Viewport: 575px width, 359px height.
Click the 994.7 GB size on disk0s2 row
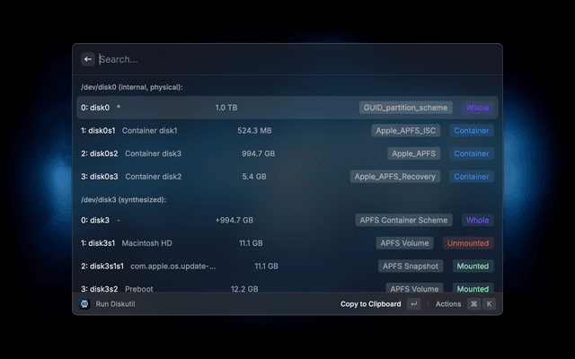point(258,153)
